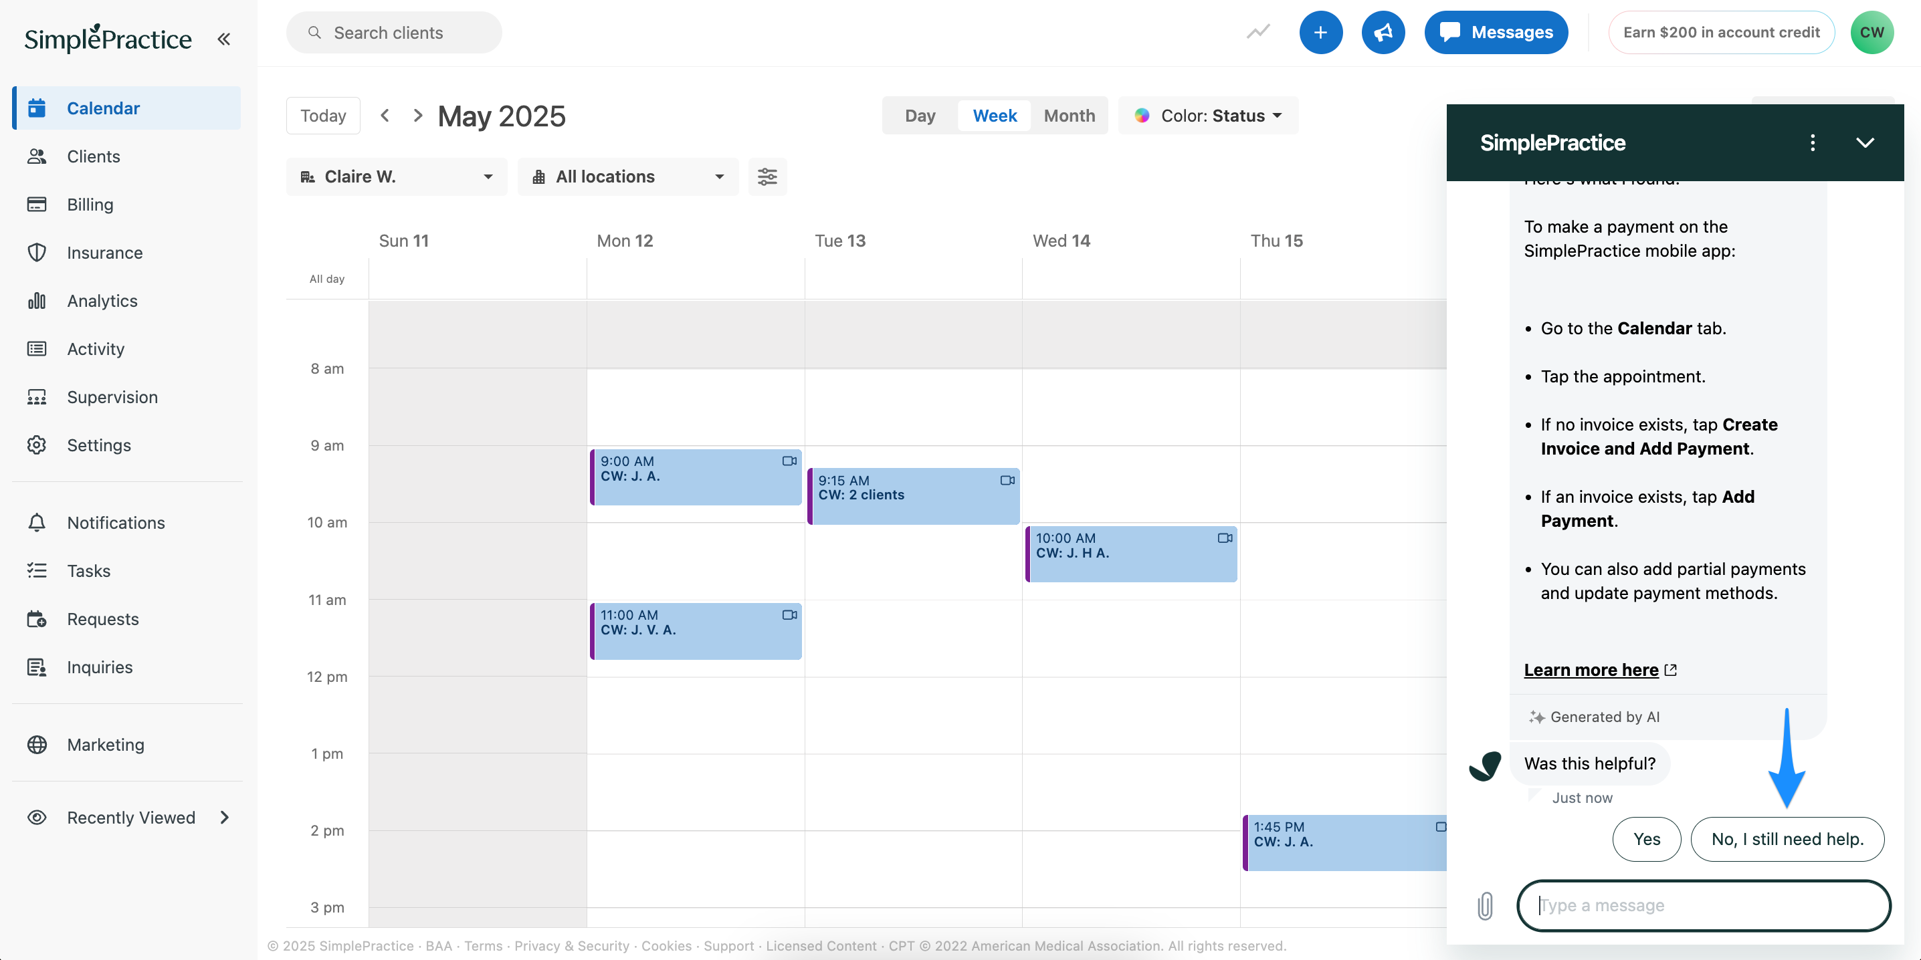This screenshot has width=1921, height=960.
Task: Open the Support footer link
Action: 728,946
